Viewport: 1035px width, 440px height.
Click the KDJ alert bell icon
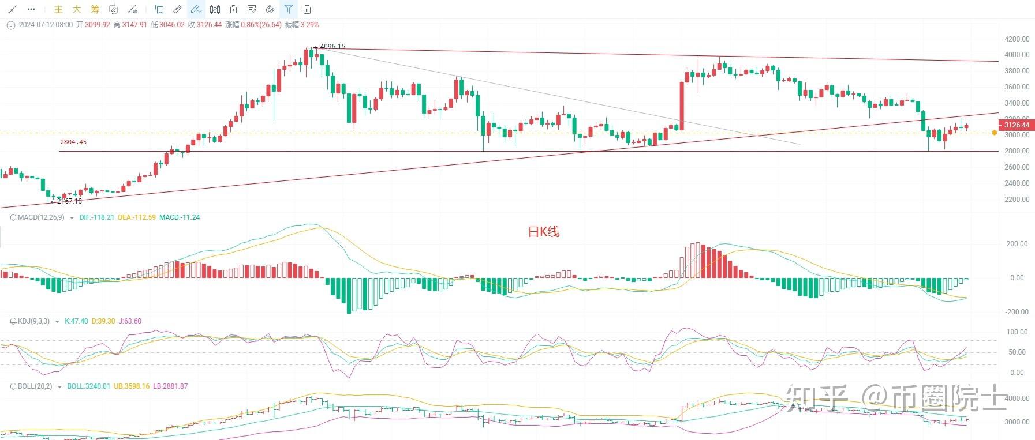14,321
